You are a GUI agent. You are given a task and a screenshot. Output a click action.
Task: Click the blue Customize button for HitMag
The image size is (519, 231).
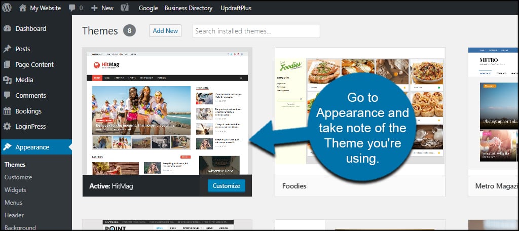tap(227, 185)
